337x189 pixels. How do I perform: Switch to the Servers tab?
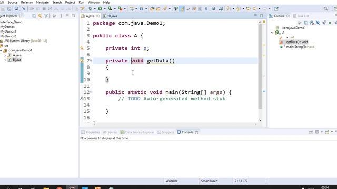coord(110,132)
